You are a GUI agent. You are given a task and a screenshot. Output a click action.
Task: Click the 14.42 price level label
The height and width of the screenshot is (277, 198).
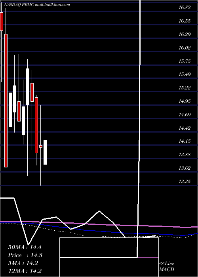pyautogui.click(x=185, y=128)
